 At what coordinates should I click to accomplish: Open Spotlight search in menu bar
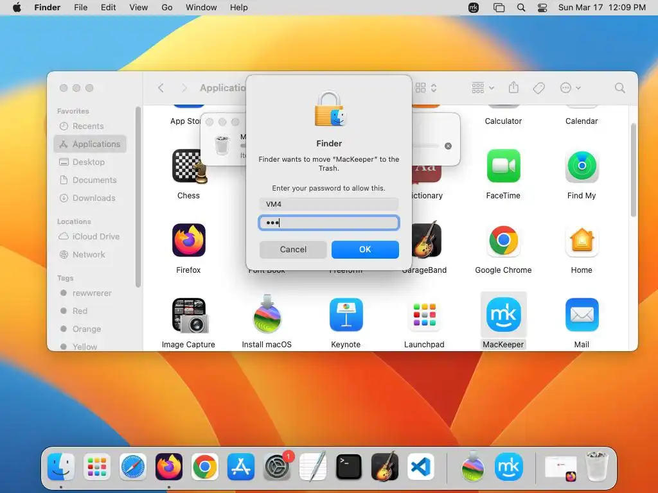[520, 8]
